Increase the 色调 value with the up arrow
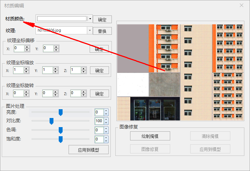The width and height of the screenshot is (250, 171). pos(106,129)
